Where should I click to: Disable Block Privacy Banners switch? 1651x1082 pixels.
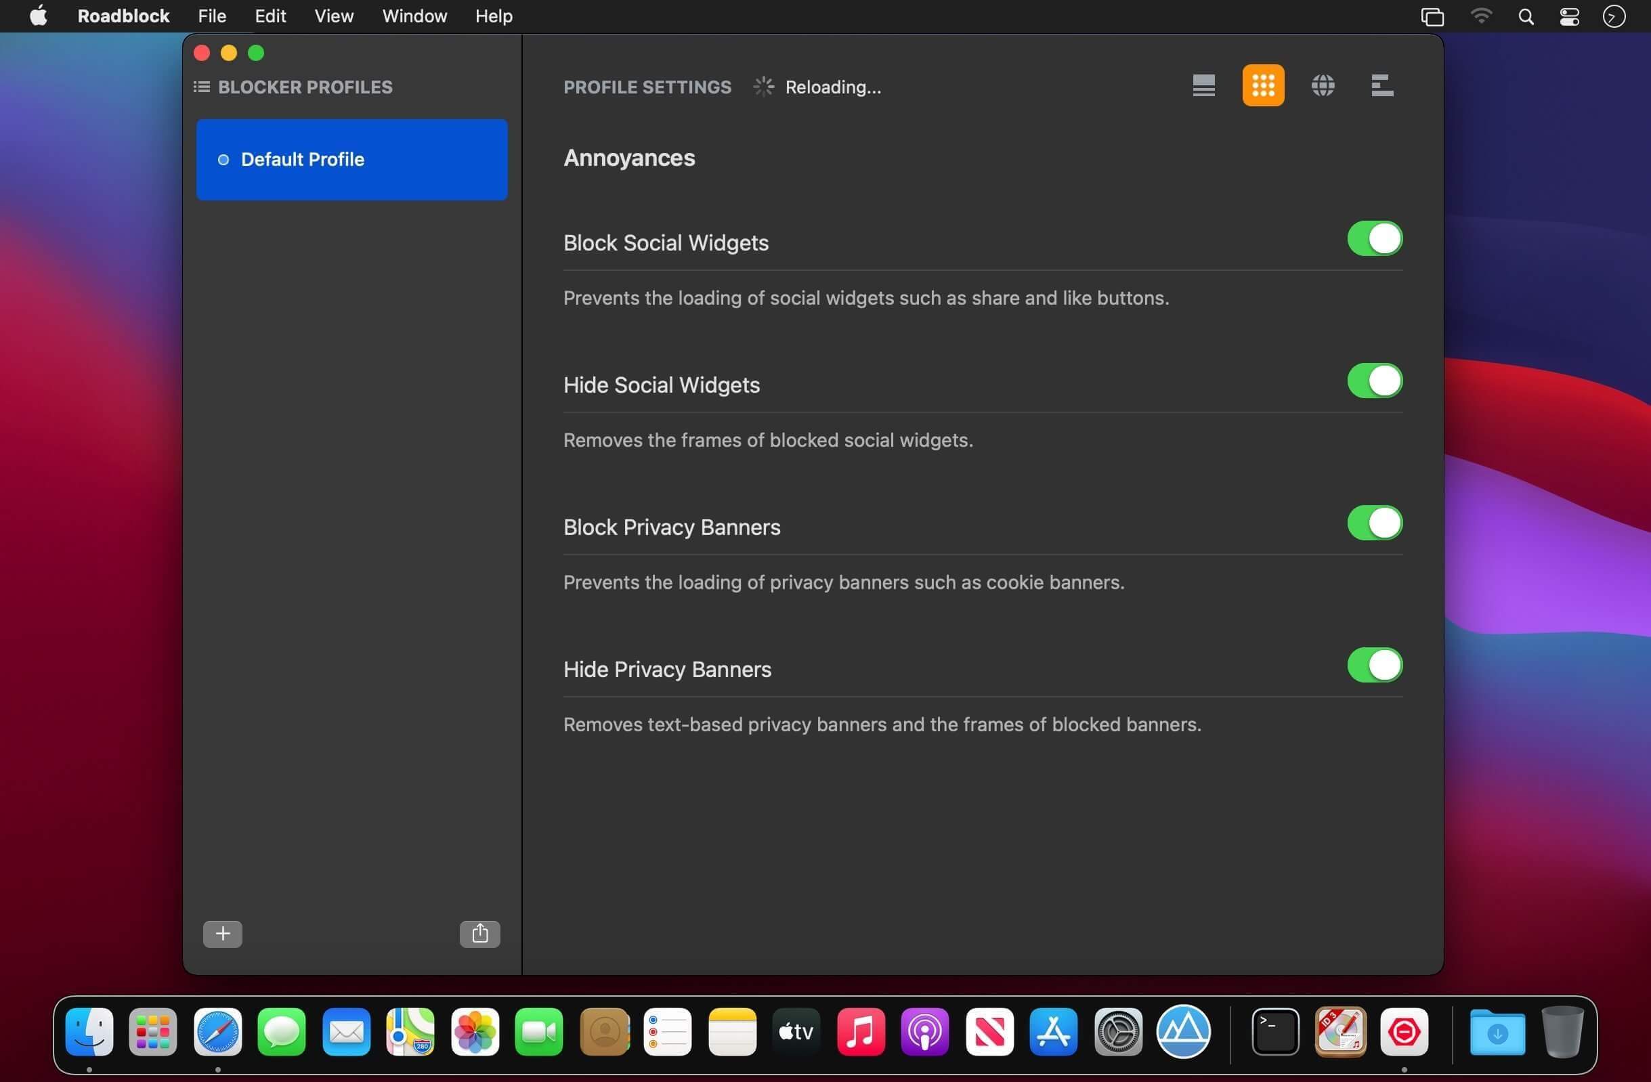coord(1374,523)
